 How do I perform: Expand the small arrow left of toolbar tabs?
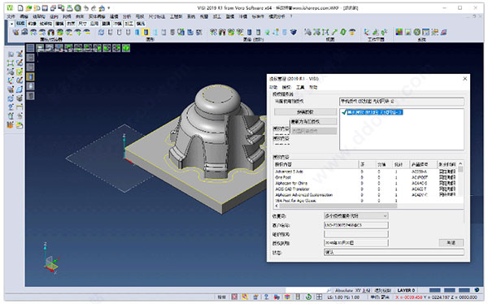[11, 24]
